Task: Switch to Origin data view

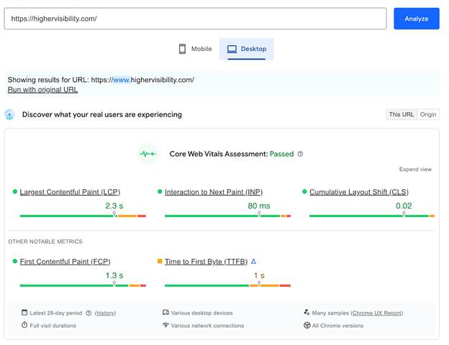Action: coord(428,114)
